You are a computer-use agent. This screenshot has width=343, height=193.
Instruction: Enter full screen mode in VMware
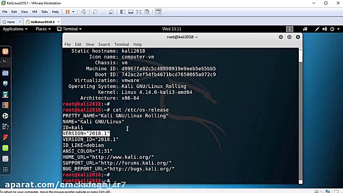click(x=139, y=12)
